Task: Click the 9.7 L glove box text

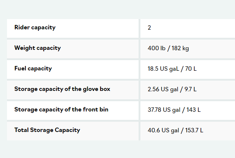Action: click(190, 89)
